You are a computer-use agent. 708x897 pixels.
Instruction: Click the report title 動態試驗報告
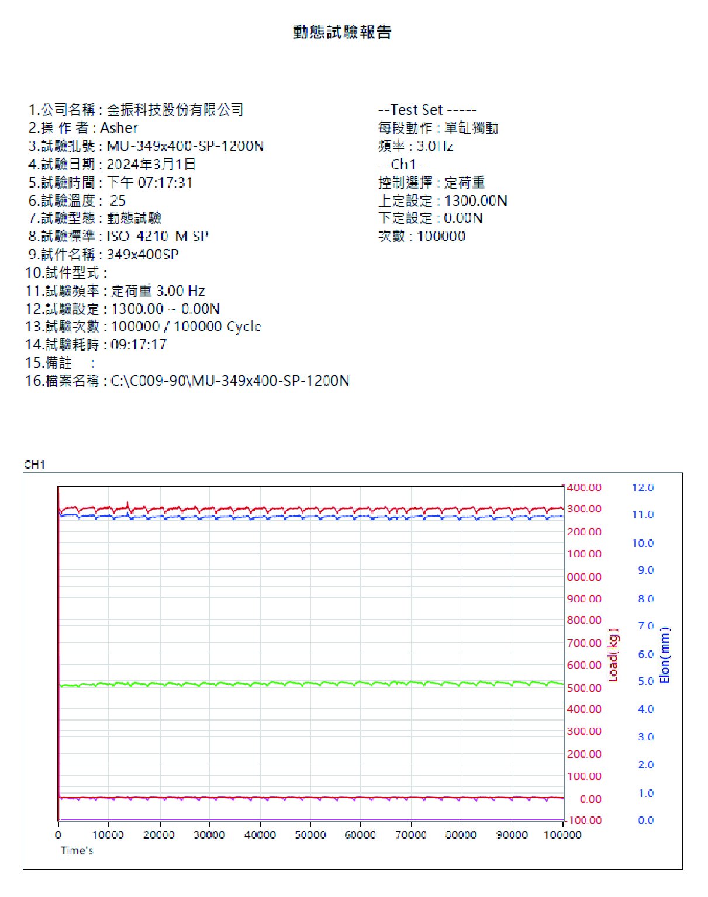(342, 32)
